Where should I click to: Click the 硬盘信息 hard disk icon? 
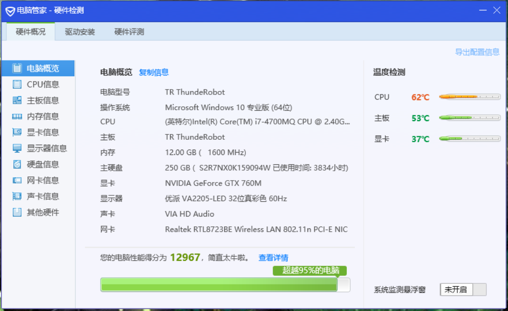coord(17,164)
